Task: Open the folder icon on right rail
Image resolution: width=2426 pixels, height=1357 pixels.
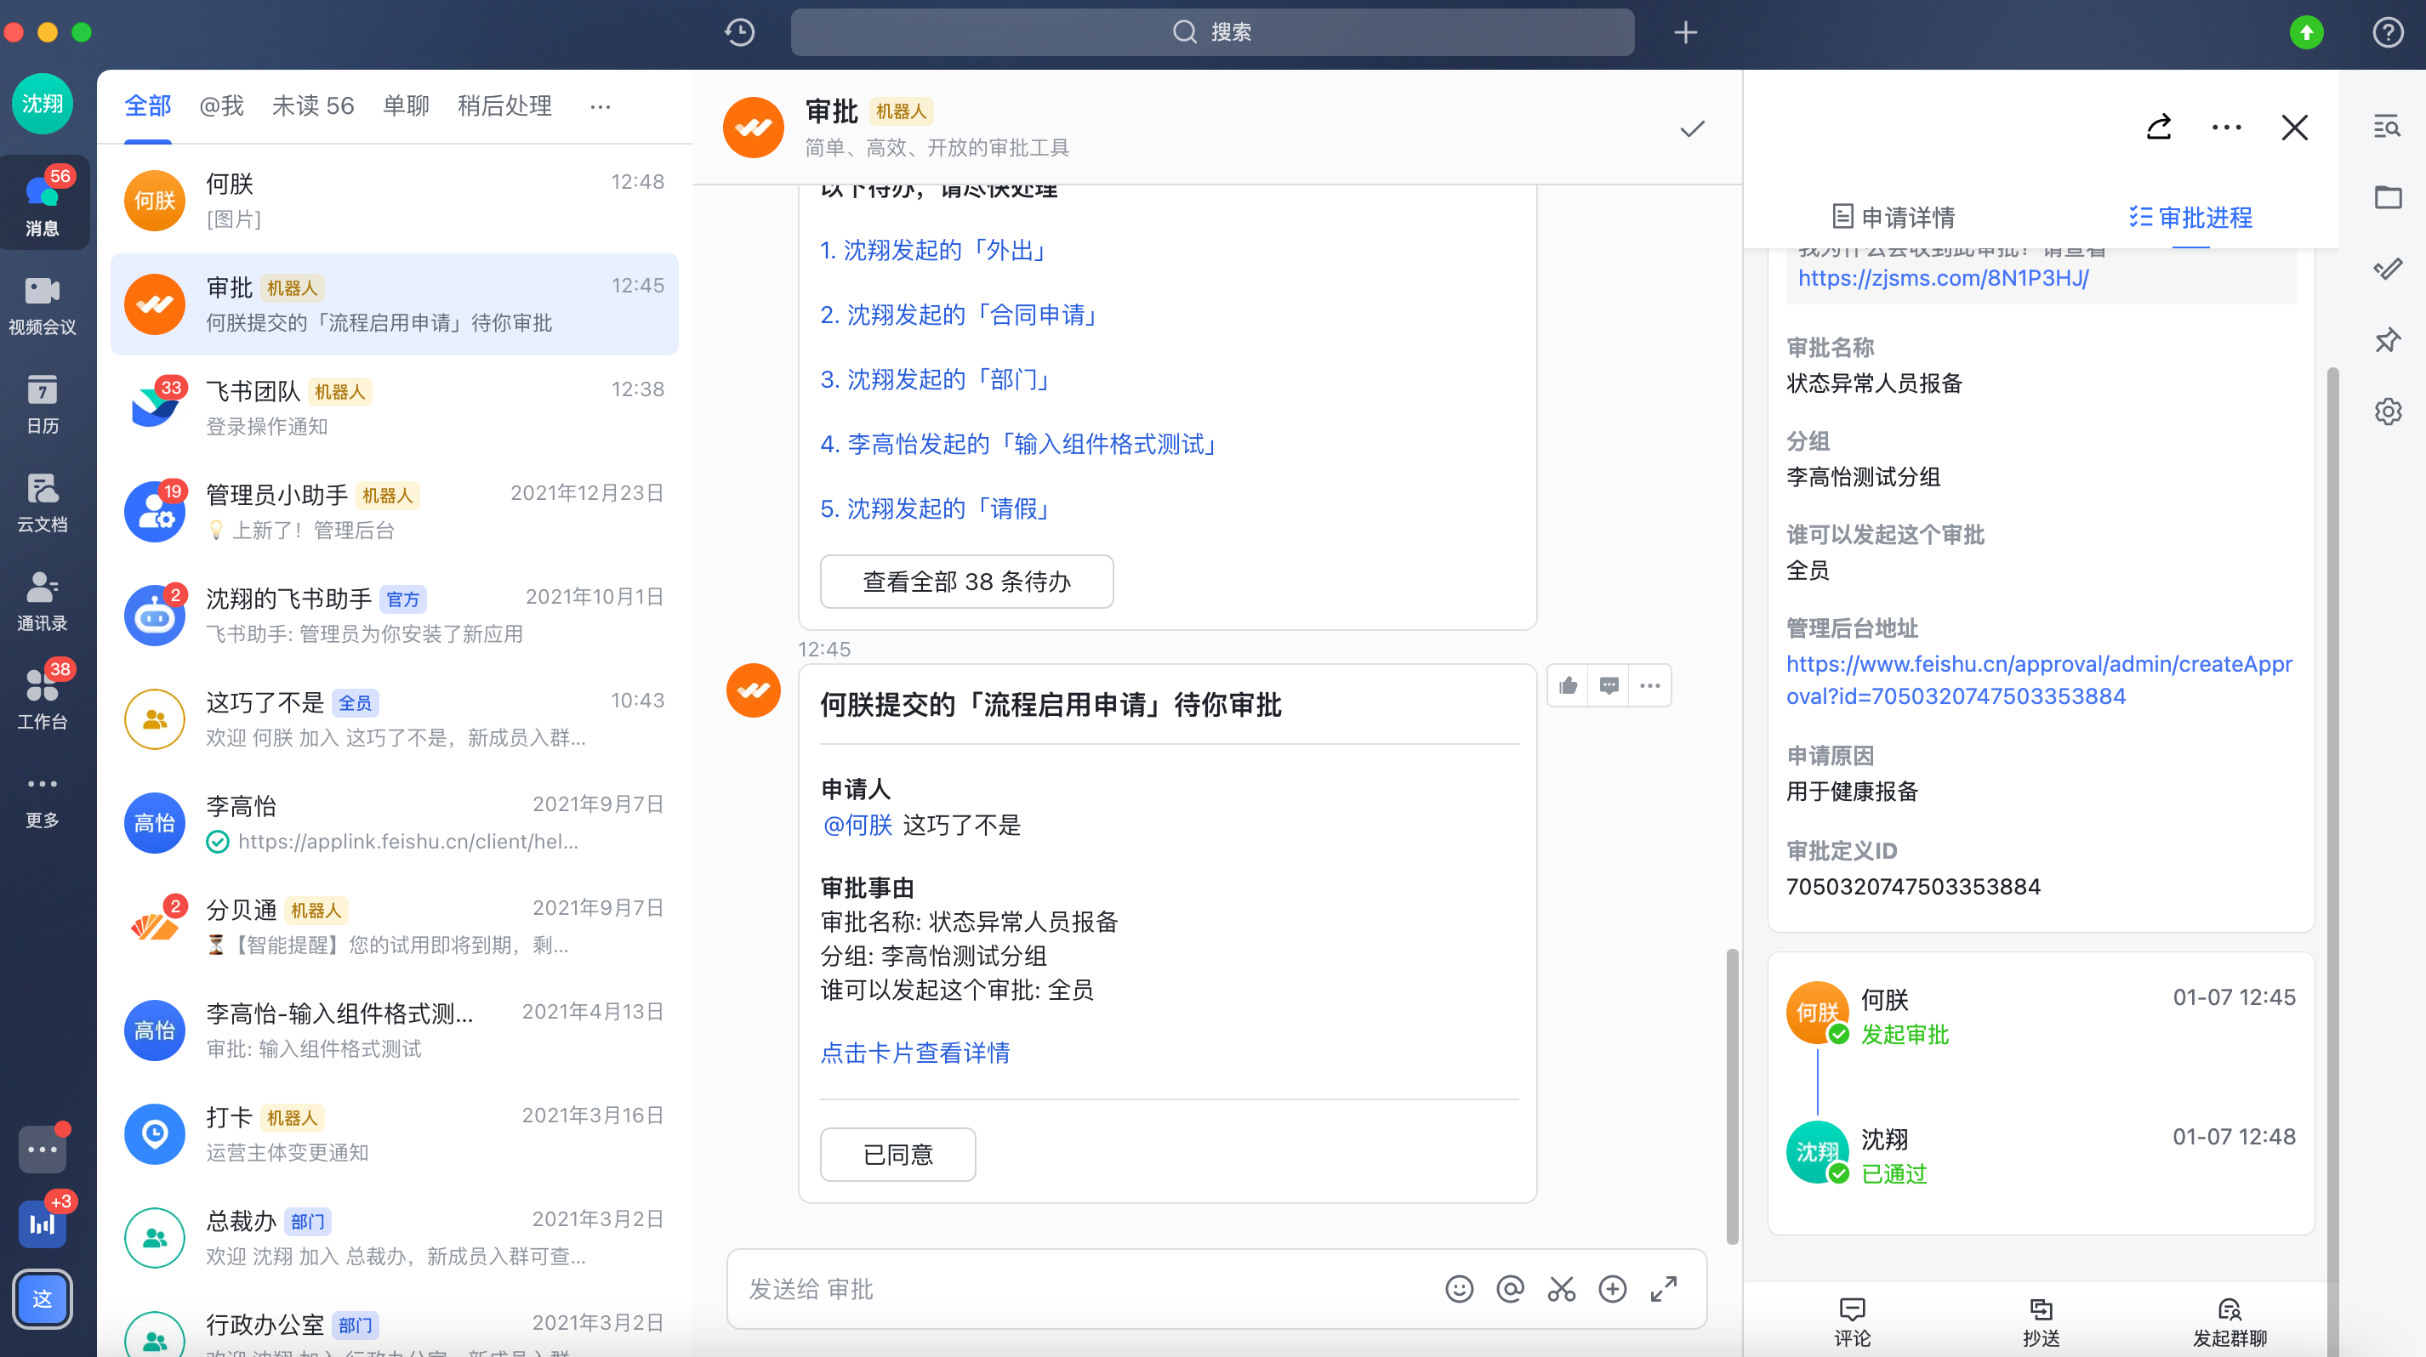Action: tap(2387, 197)
